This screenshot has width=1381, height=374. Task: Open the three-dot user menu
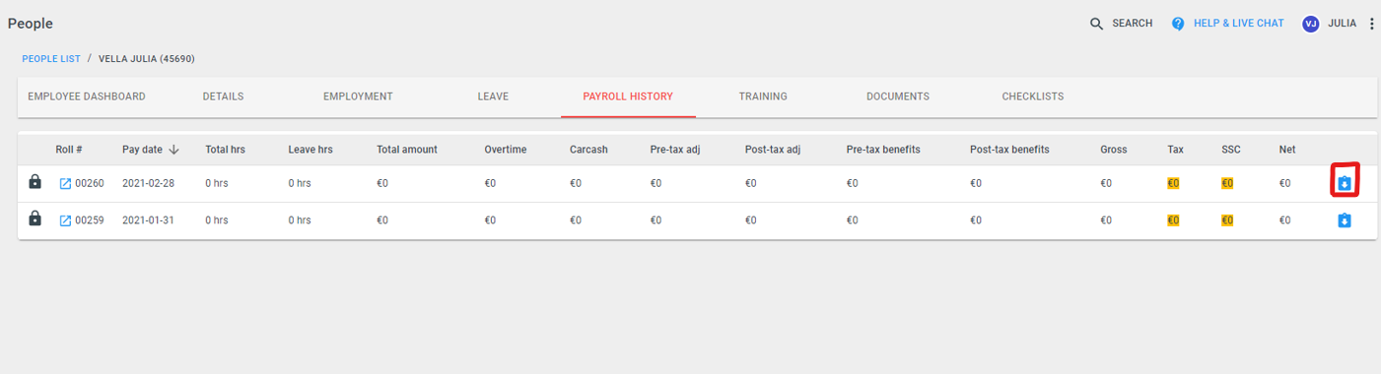1371,24
